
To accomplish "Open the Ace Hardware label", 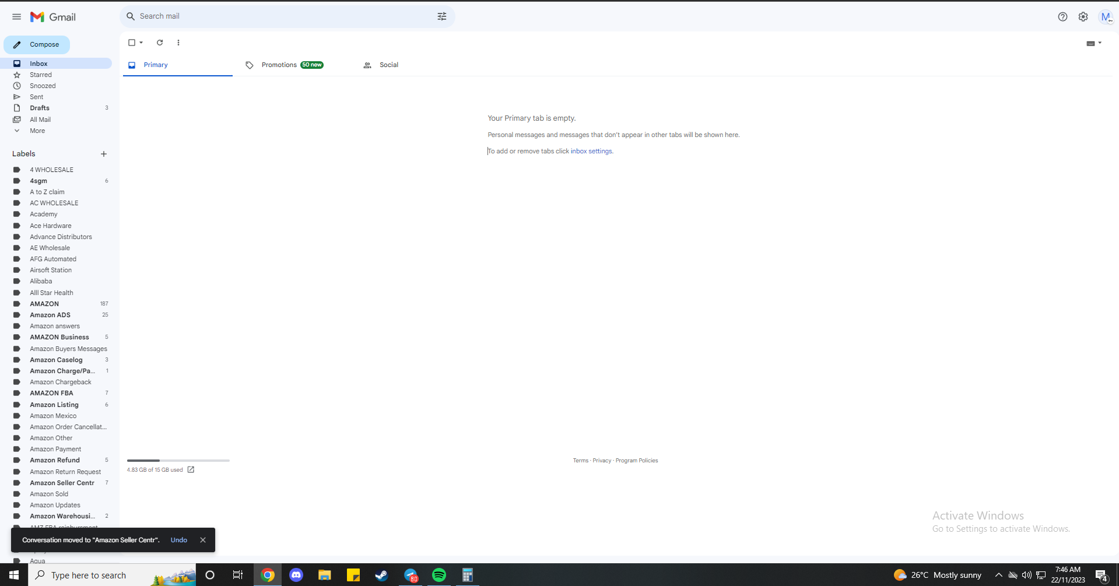I will pos(56,226).
